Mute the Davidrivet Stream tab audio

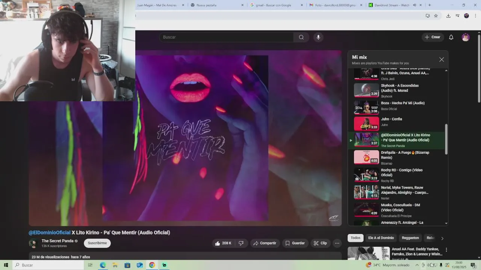coord(414,5)
